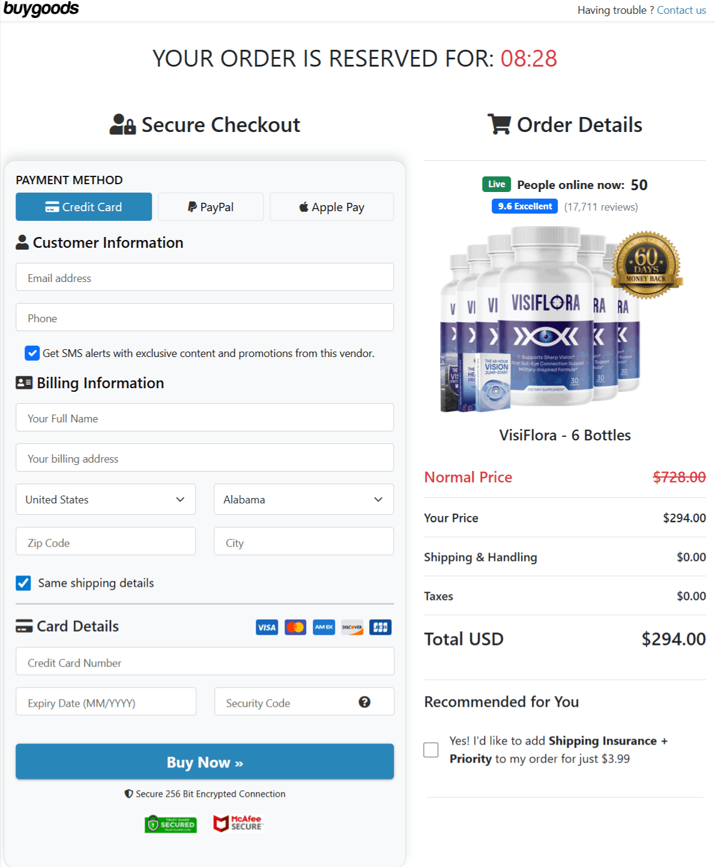Click the McAfee Secure badge

(x=237, y=823)
